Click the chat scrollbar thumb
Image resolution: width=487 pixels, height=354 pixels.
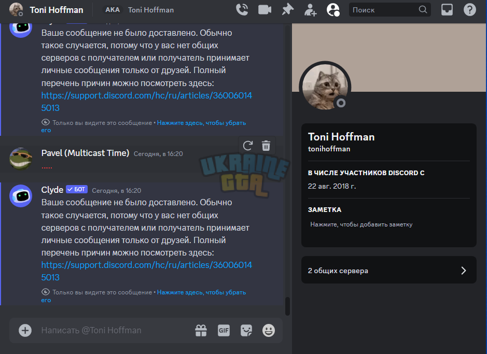[288, 306]
